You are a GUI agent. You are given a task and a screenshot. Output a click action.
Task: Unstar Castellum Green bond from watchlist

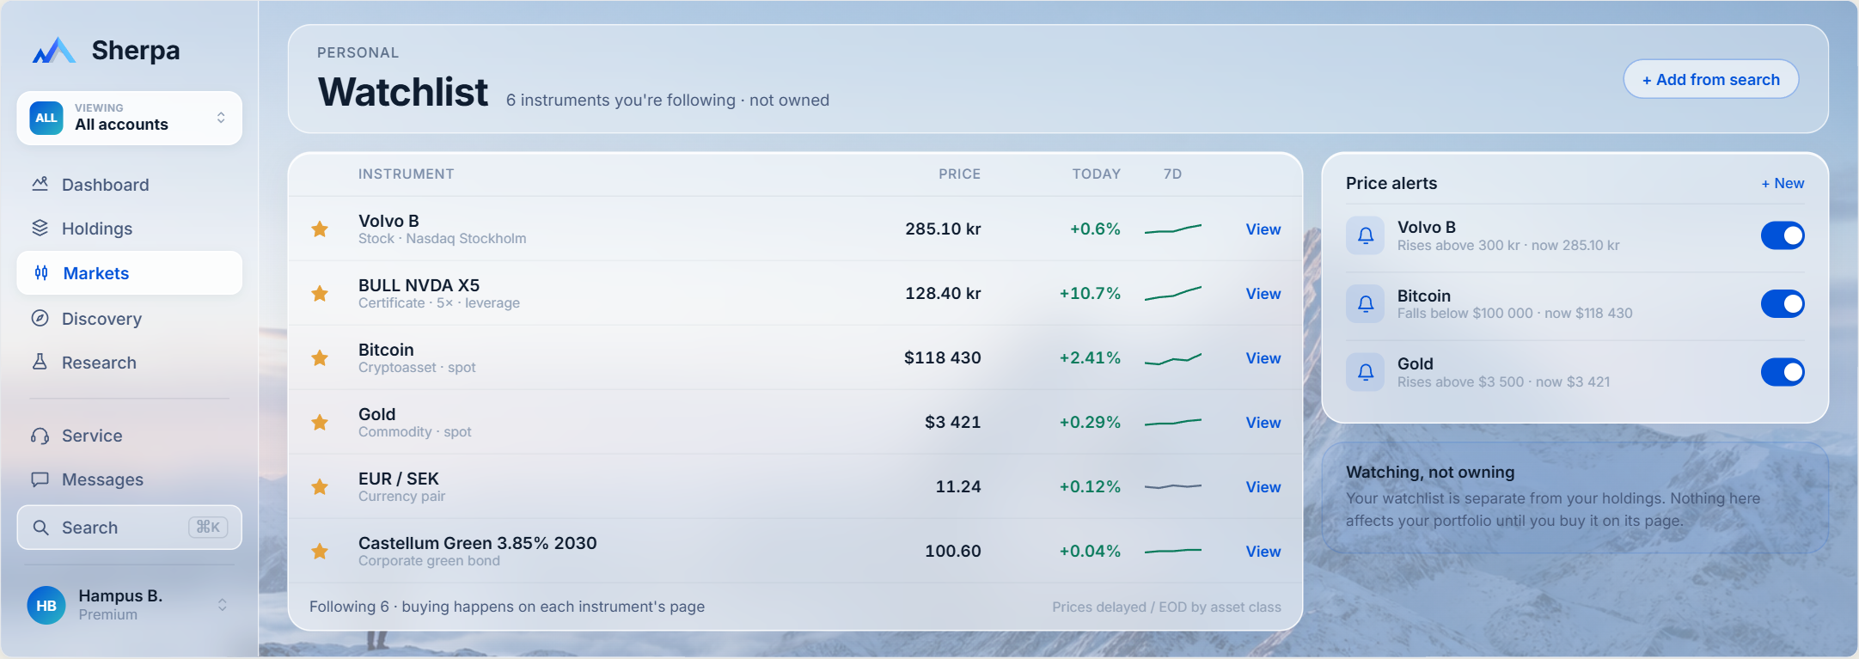(320, 551)
